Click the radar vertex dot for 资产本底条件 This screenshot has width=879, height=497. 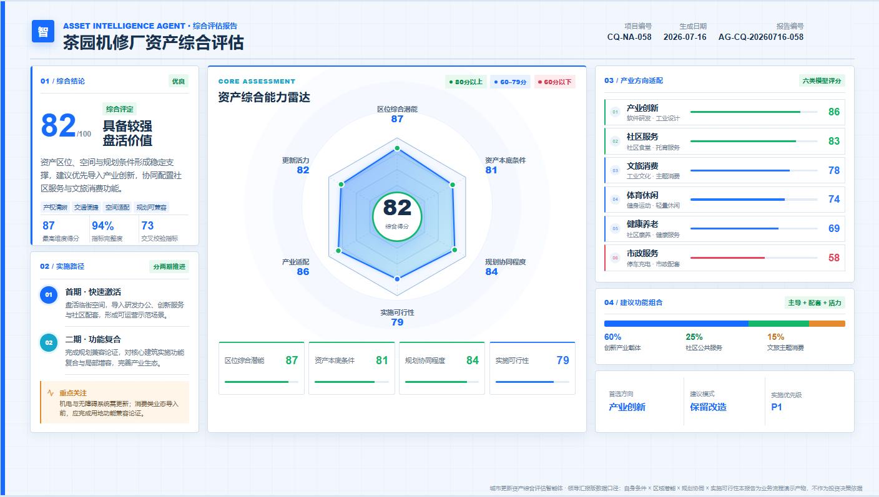click(x=453, y=184)
